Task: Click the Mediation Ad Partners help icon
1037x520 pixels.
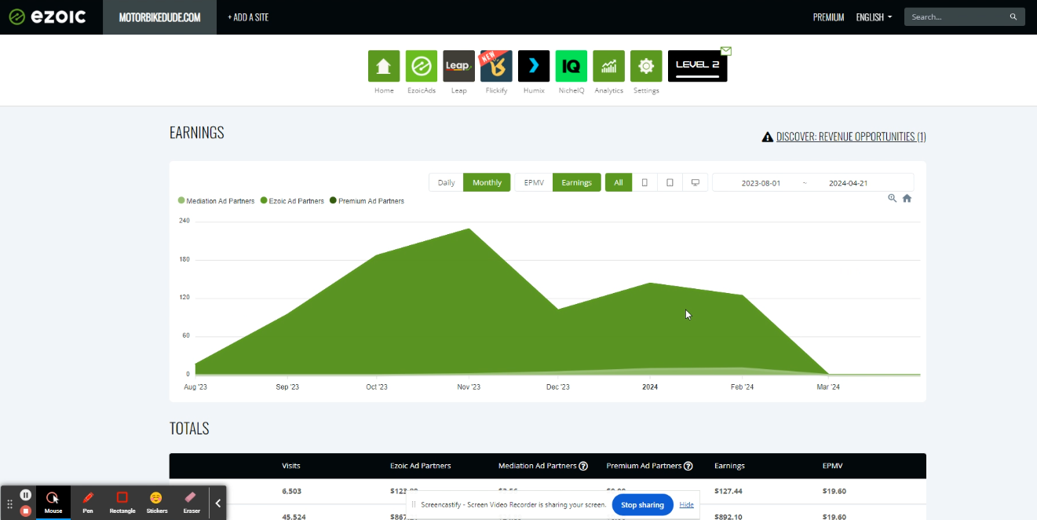Action: click(x=583, y=466)
